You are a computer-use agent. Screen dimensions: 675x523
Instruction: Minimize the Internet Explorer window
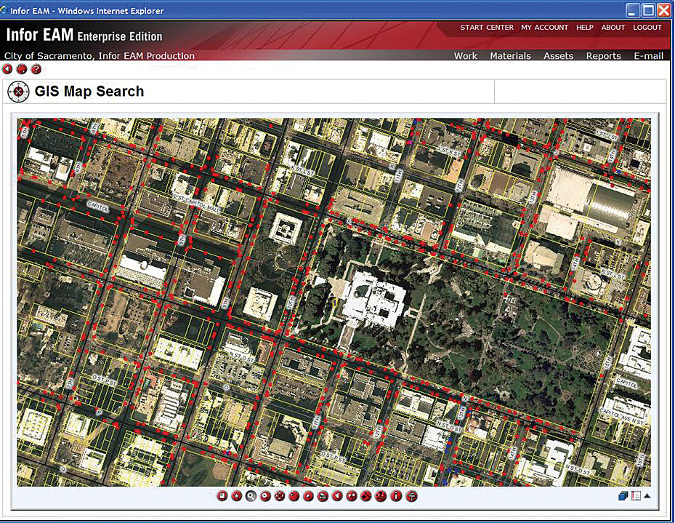[632, 10]
